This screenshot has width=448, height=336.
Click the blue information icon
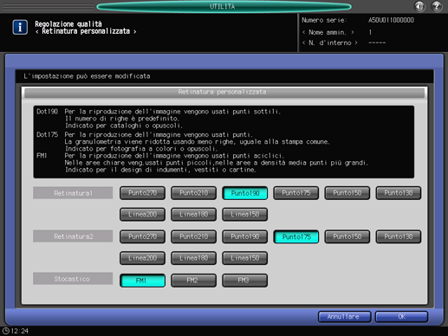20,27
